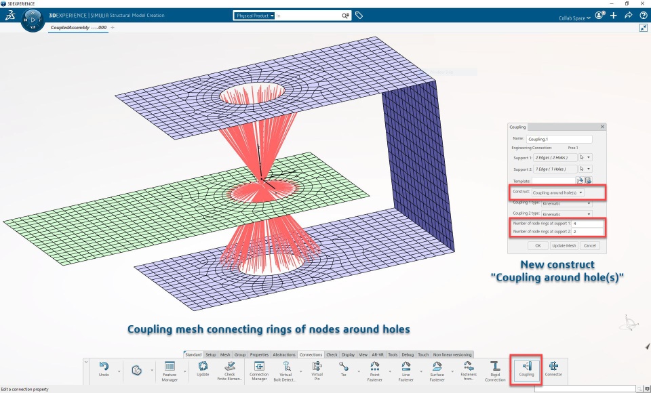Switch to the Check tab
This screenshot has height=393, width=651.
(332, 355)
